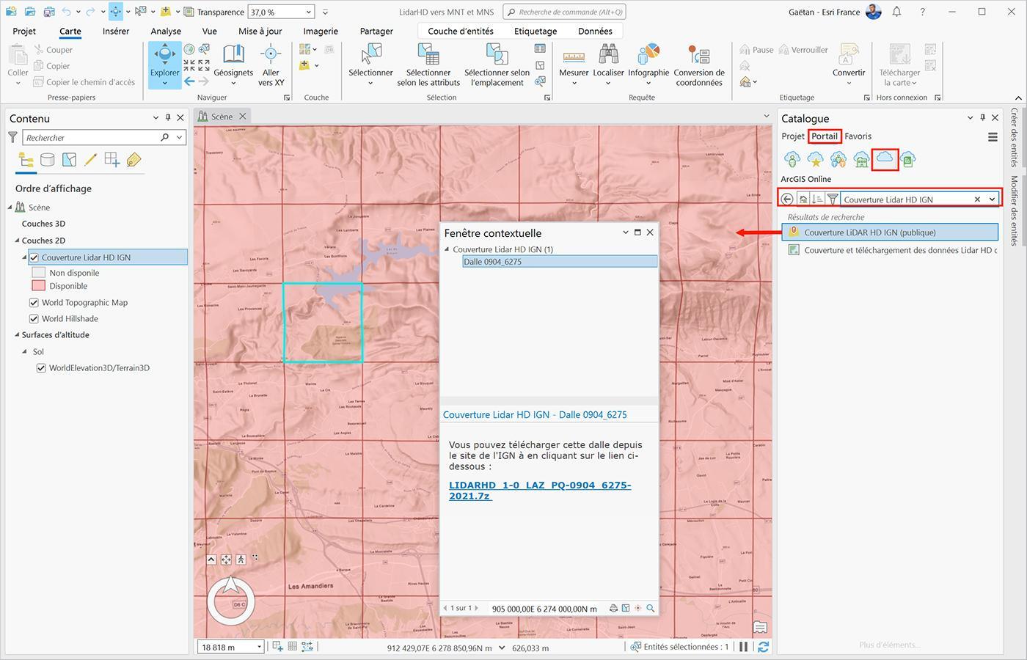Close the Scène view tab
This screenshot has width=1027, height=660.
click(x=242, y=117)
